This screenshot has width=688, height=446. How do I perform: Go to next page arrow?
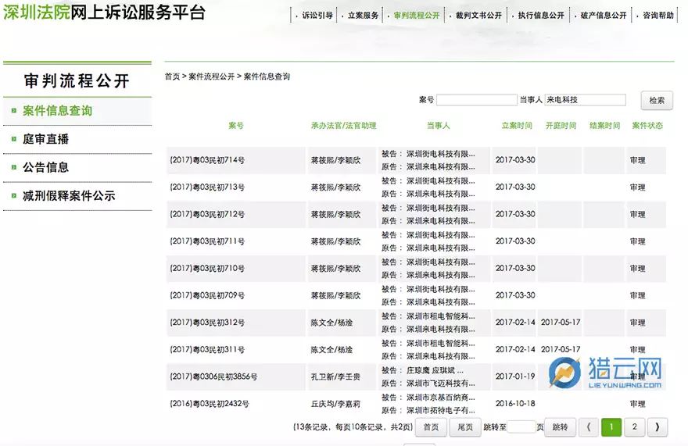pyautogui.click(x=658, y=427)
